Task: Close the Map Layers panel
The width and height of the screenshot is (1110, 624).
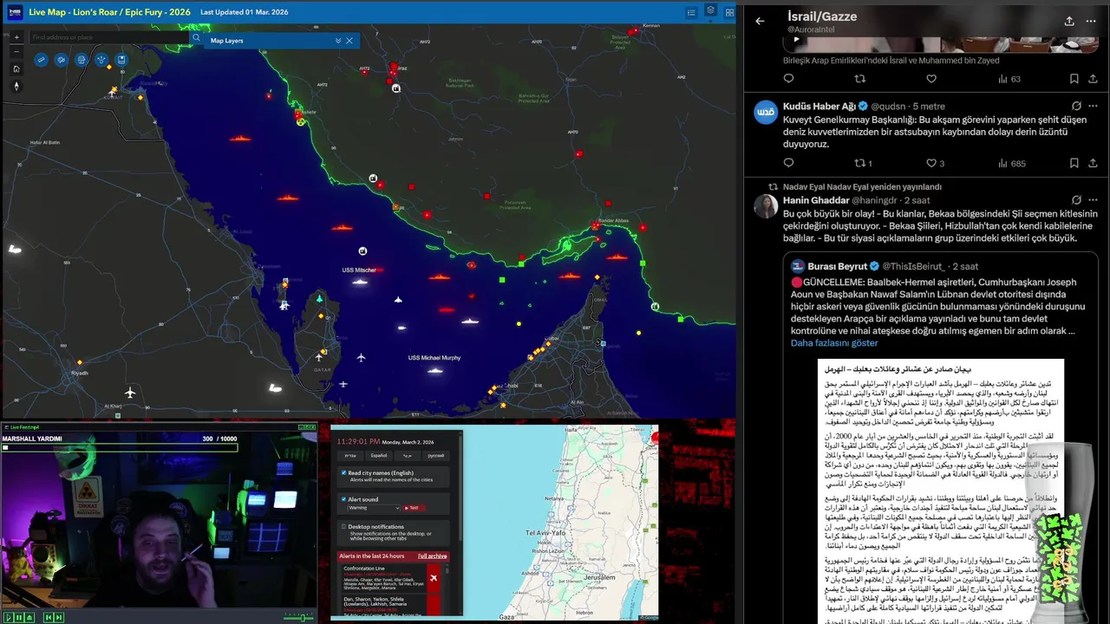Action: (349, 41)
